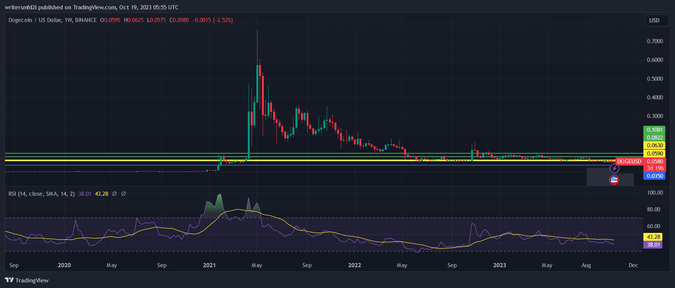Viewport: 675px width, 288px height.
Task: Click the 3d 19h bar countdown label
Action: (x=655, y=168)
